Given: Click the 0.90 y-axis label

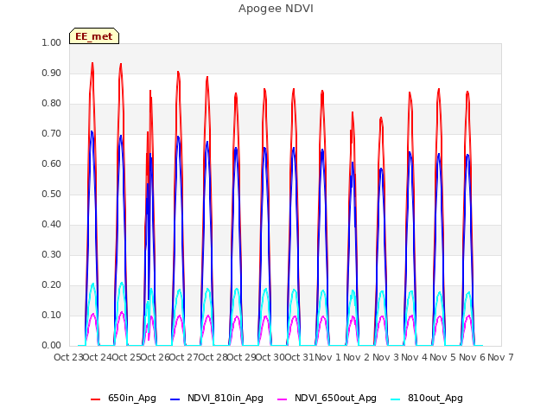Looking at the screenshot, I should click(x=52, y=73).
